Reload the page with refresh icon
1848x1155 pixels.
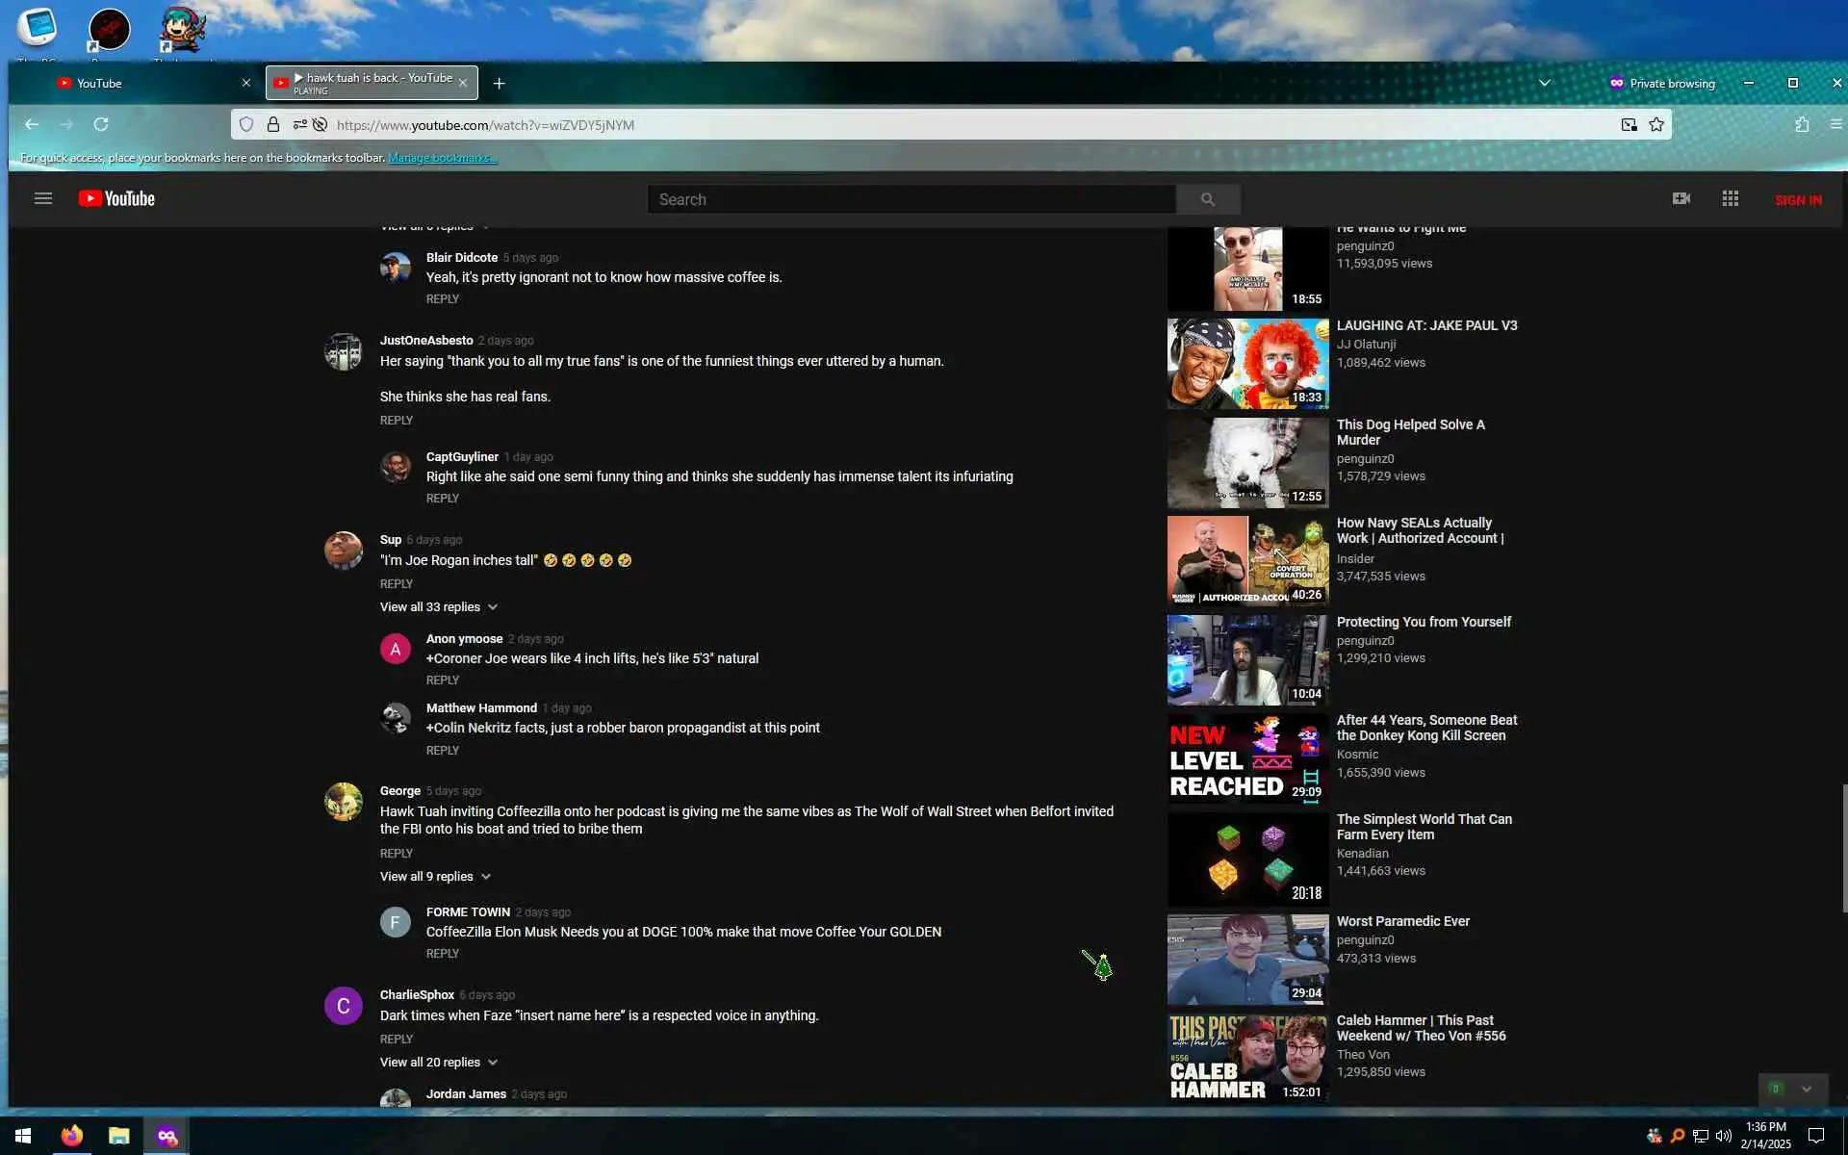[101, 125]
